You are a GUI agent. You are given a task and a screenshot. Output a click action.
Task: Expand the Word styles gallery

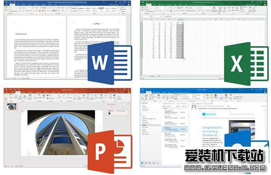pos(119,11)
